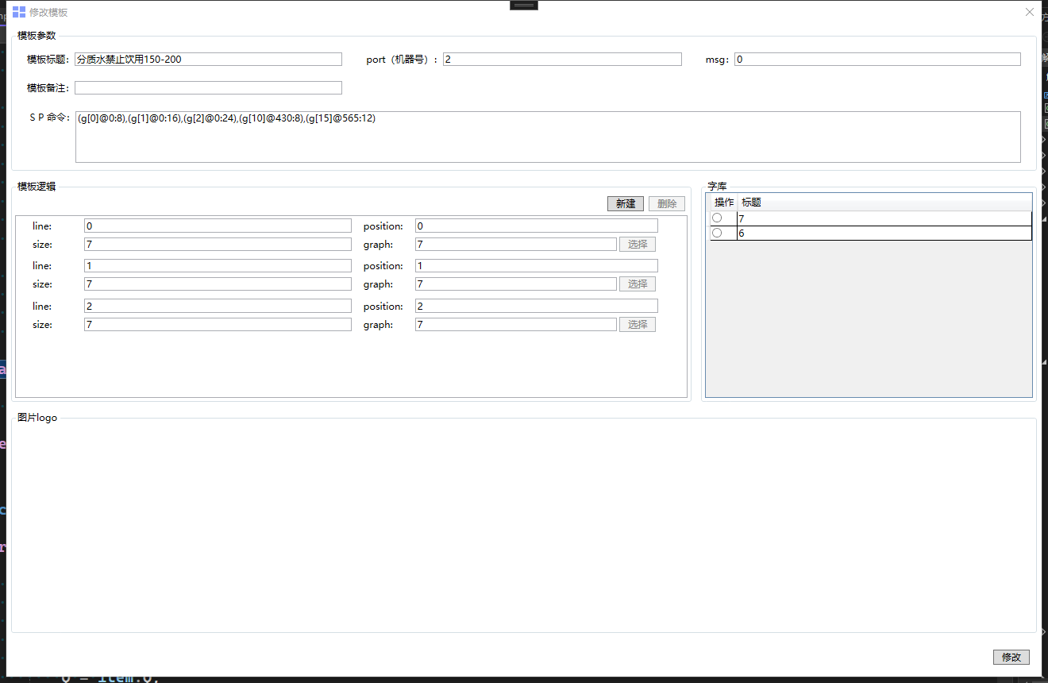Click the position field containing 2
Screen dimensions: 1048x683
coord(537,306)
